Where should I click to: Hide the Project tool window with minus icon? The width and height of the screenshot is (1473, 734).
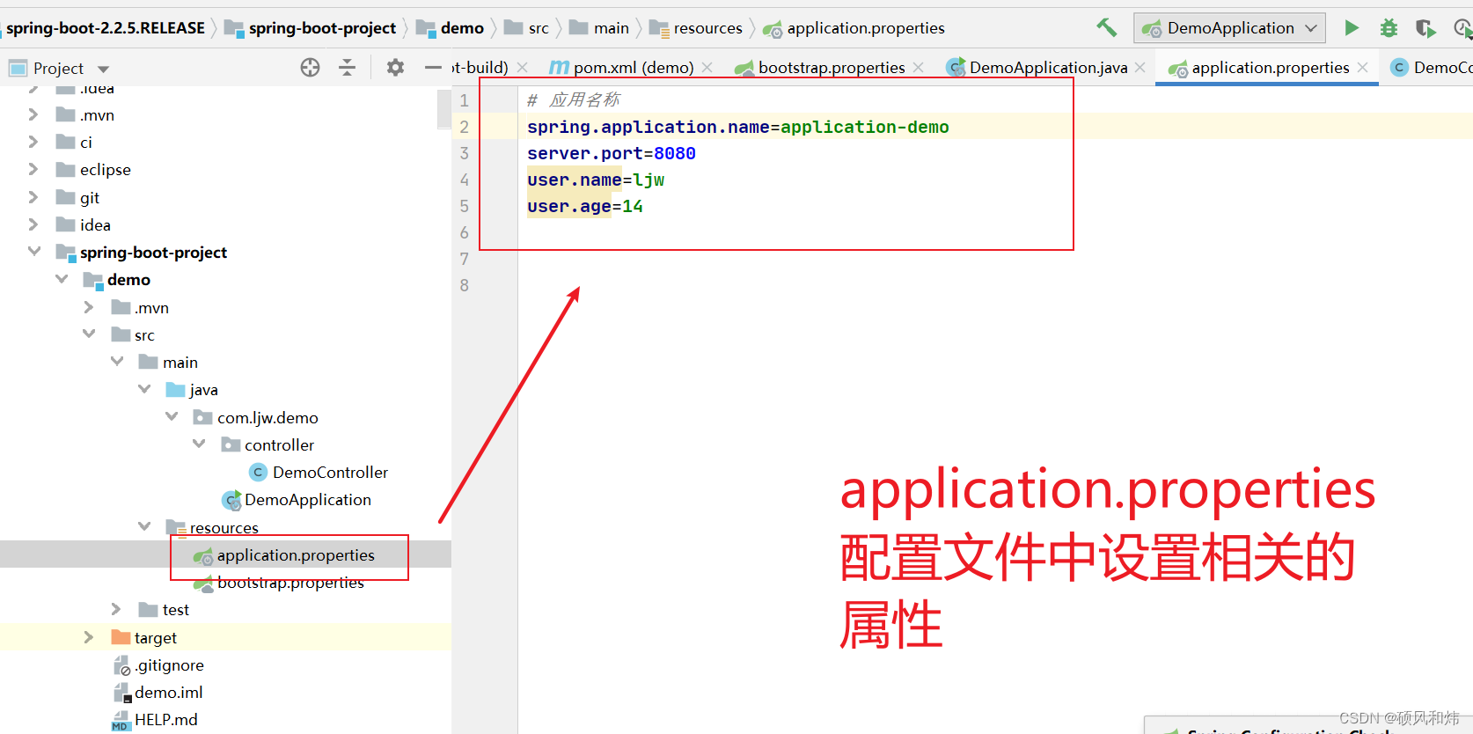point(433,68)
